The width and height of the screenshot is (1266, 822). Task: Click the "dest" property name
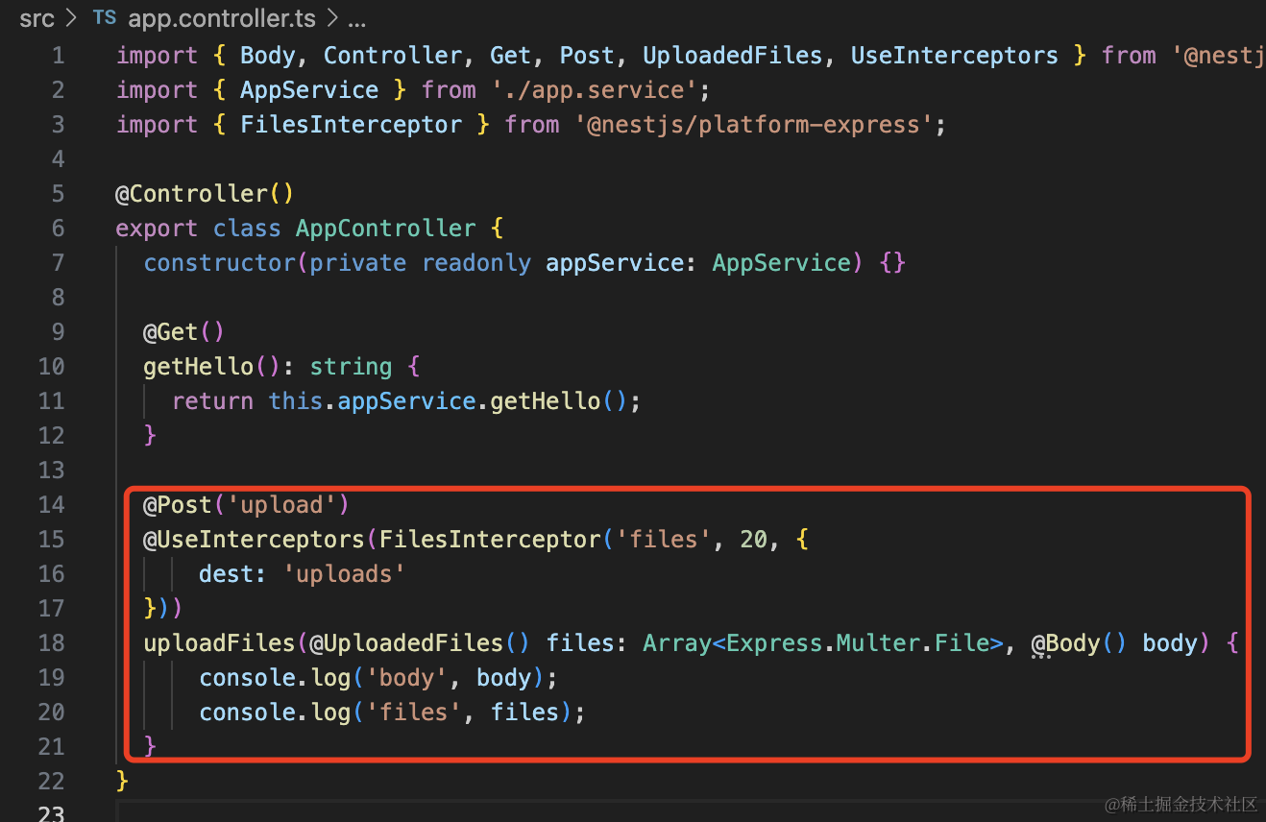[227, 574]
